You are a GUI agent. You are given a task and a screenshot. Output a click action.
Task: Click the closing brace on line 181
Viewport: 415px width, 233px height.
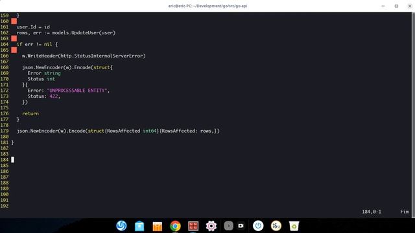(x=12, y=142)
